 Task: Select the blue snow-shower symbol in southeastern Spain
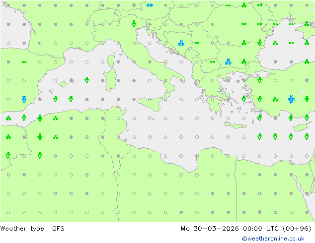point(24,99)
